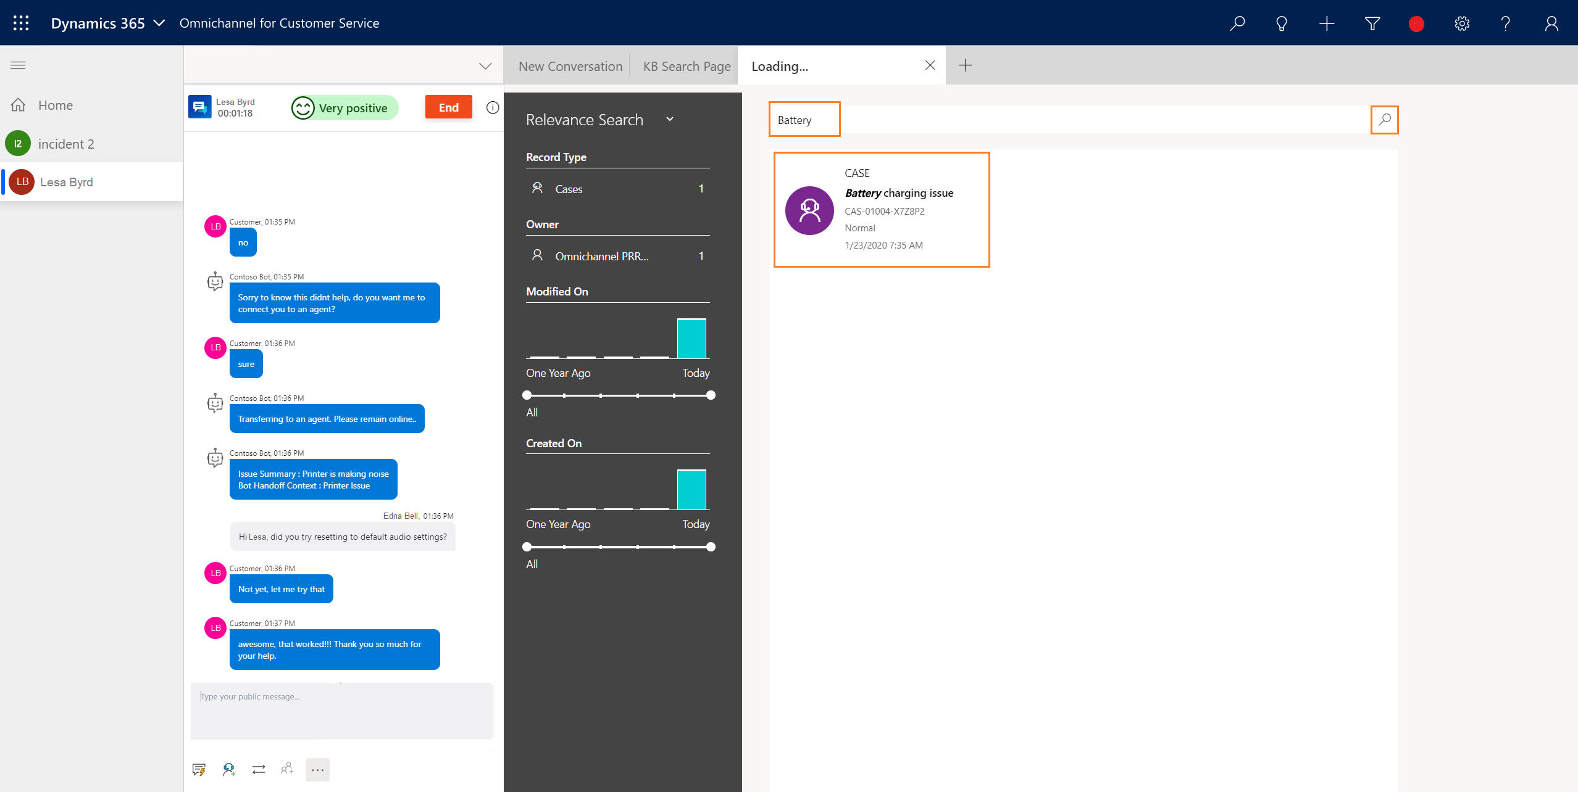Click the add participant icon in chat toolbar
The image size is (1578, 792).
[x=287, y=769]
